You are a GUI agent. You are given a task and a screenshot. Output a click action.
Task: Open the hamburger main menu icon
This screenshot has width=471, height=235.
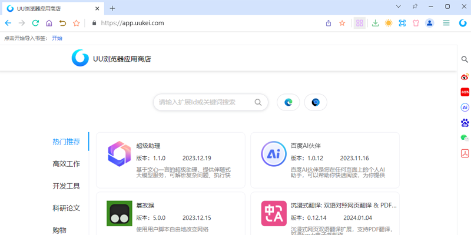coord(446,23)
